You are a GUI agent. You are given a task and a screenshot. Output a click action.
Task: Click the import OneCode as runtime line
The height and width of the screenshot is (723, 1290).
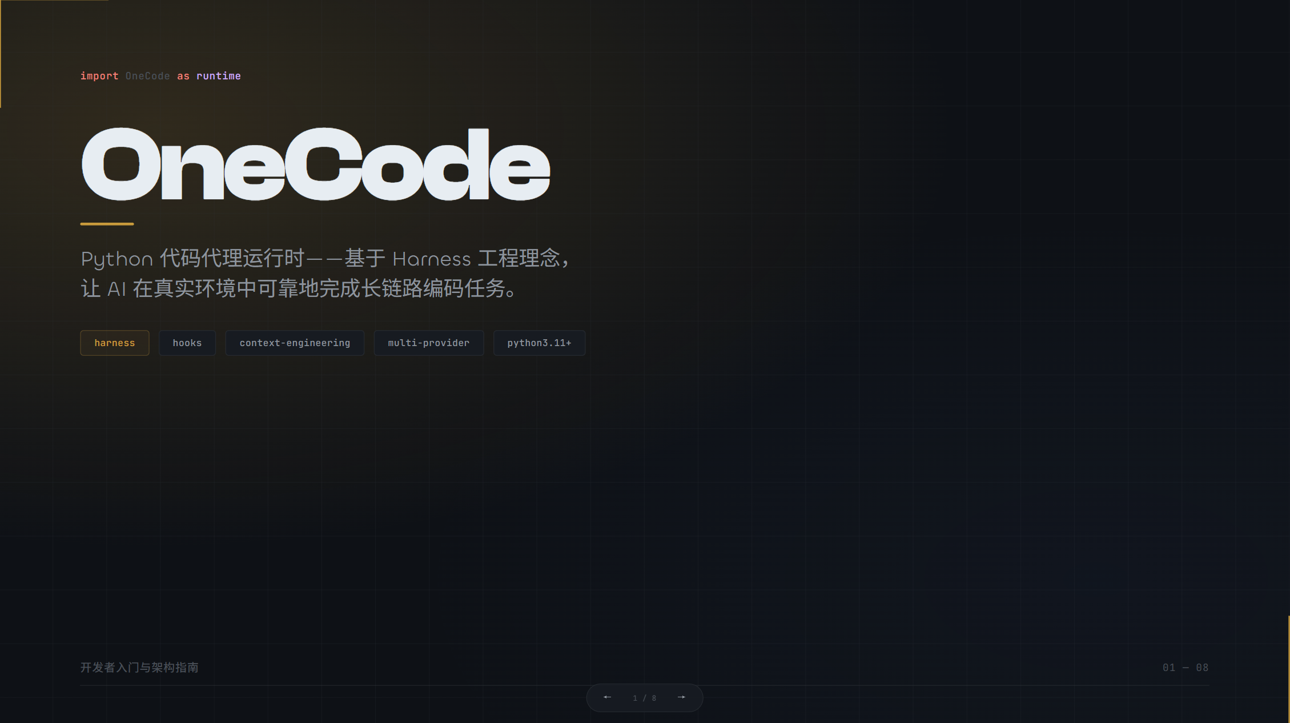click(160, 76)
